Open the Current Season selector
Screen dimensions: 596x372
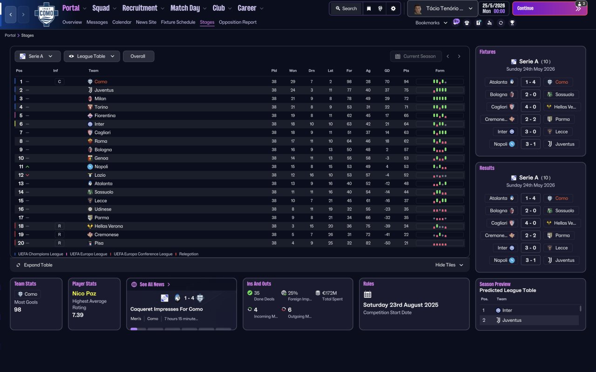pyautogui.click(x=415, y=56)
